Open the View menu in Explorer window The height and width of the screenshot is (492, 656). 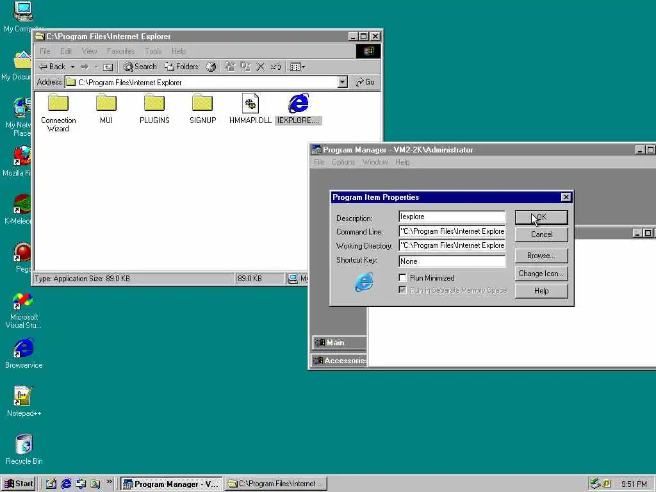(89, 51)
